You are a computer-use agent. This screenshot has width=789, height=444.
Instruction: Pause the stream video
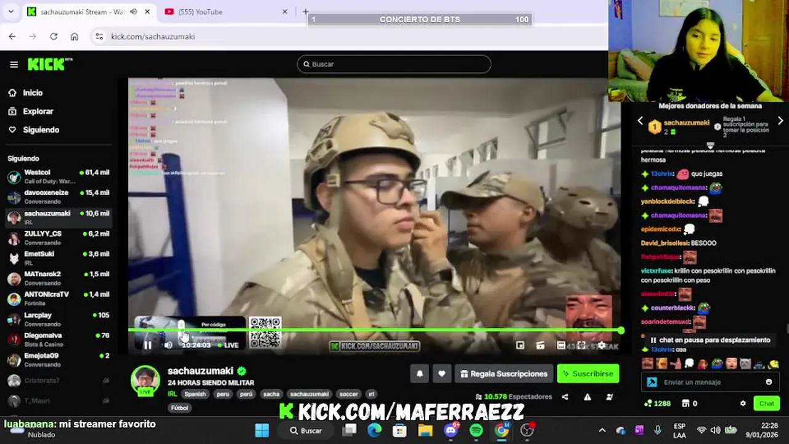click(x=148, y=345)
